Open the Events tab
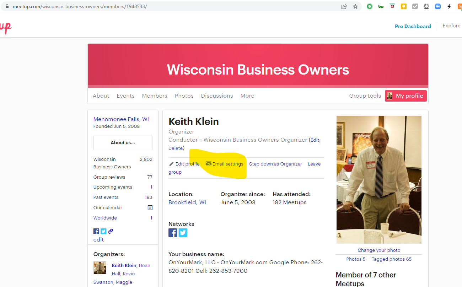 [125, 96]
